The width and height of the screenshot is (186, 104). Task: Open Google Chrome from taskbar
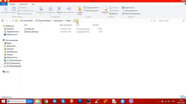pos(46,101)
